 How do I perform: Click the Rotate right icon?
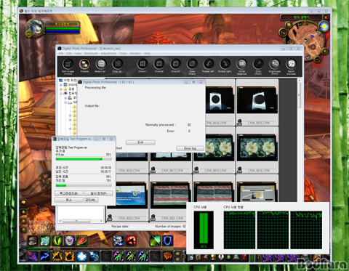(225, 64)
